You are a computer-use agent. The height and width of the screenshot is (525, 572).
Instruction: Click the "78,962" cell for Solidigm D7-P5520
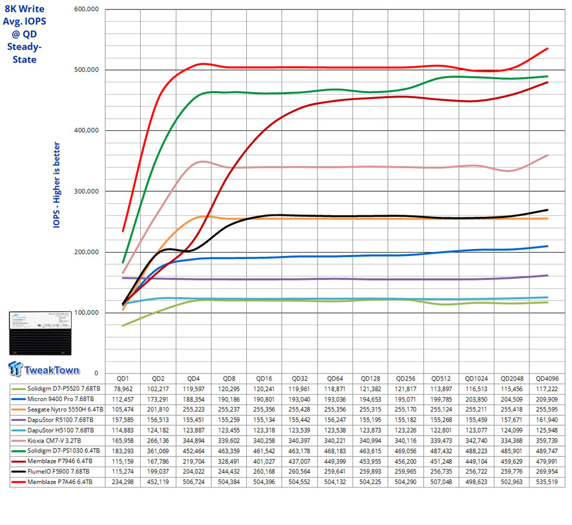click(123, 389)
